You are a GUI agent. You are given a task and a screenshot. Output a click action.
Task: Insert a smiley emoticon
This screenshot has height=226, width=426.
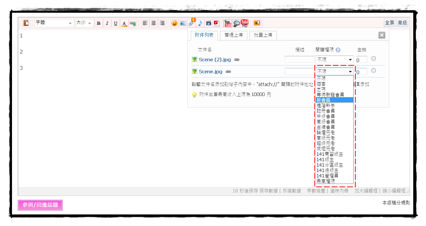point(175,23)
